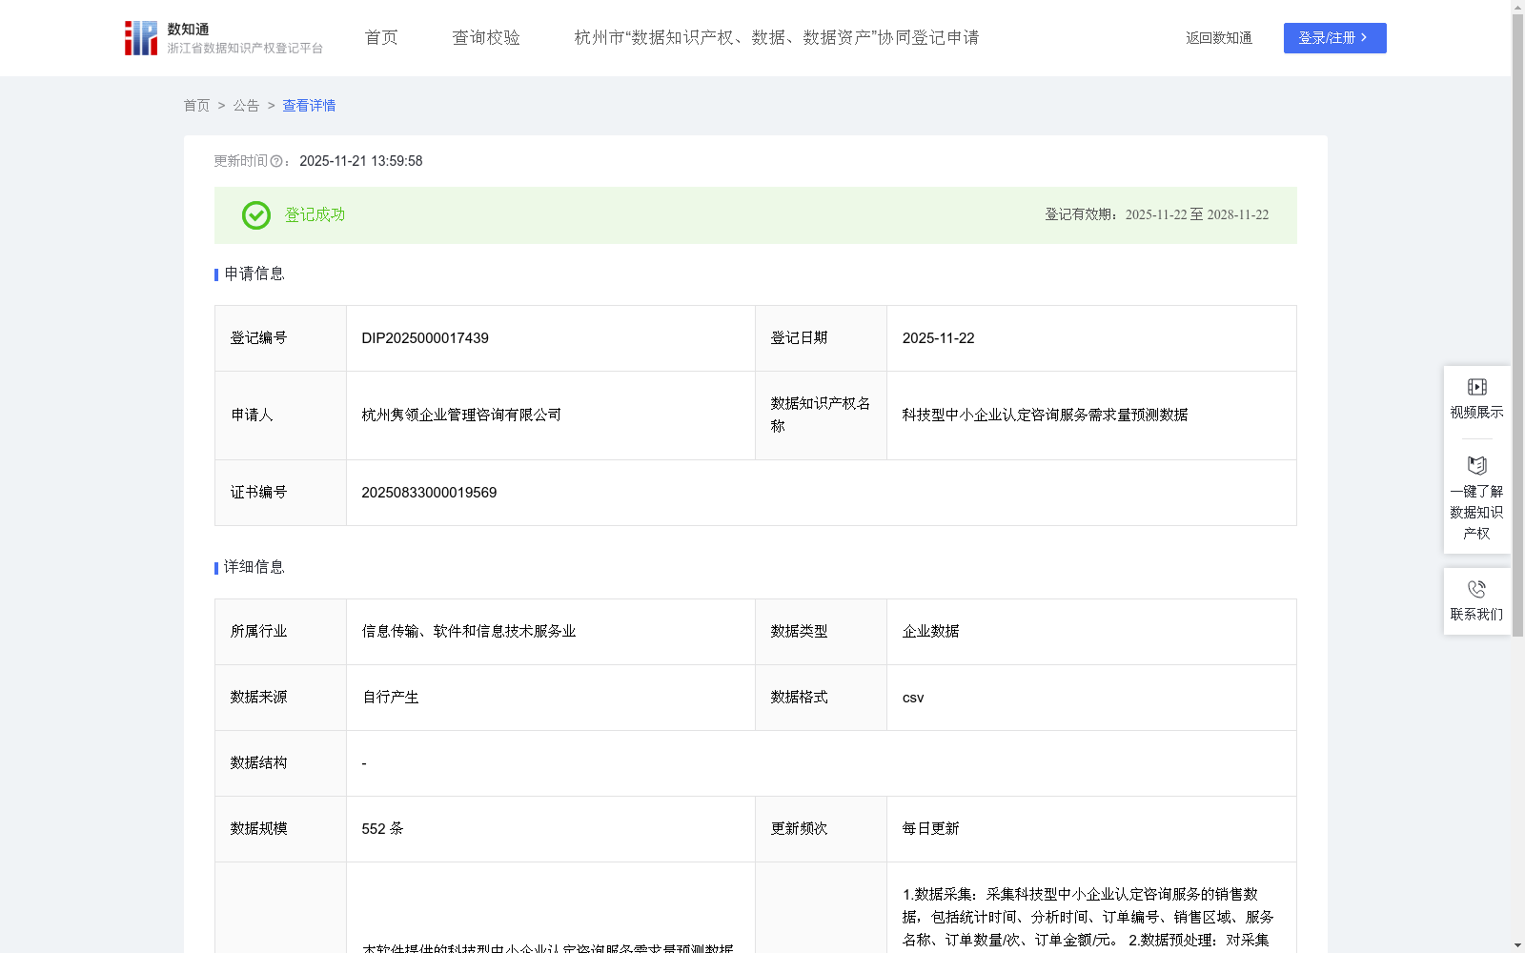Click the scrollbar down arrow
Screen dimensions: 1525x953
click(x=1517, y=946)
